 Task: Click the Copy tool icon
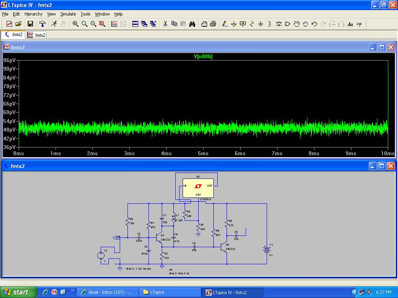(174, 24)
